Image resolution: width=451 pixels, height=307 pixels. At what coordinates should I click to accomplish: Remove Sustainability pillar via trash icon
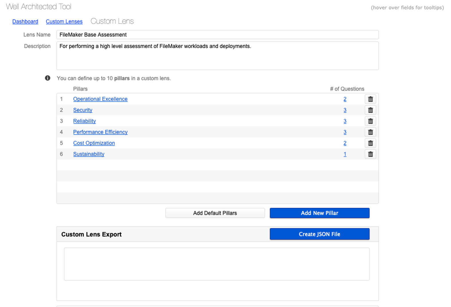point(370,154)
